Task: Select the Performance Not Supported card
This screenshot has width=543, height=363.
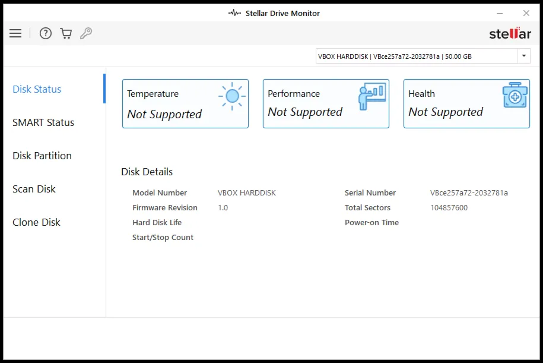Action: coord(326,103)
